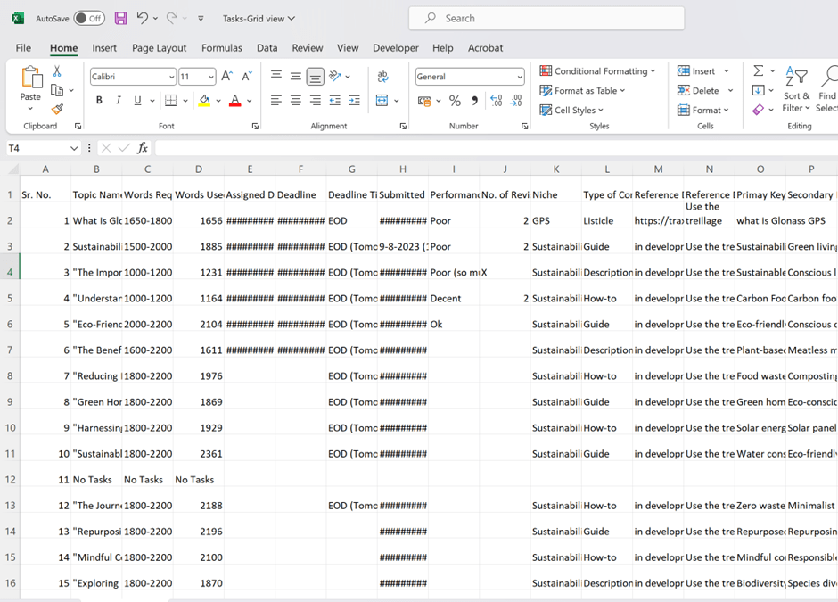Image resolution: width=838 pixels, height=602 pixels.
Task: Increase indent icon
Action: tap(354, 100)
